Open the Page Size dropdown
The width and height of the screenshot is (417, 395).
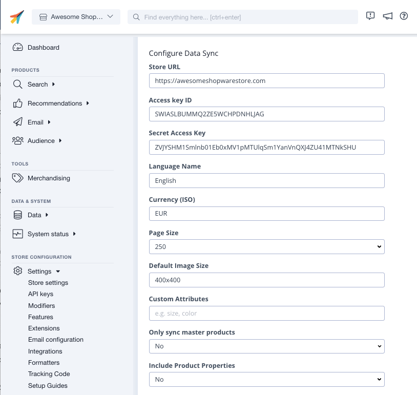pyautogui.click(x=266, y=247)
